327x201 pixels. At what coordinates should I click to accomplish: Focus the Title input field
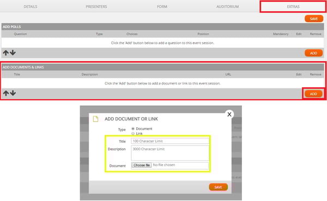170,141
